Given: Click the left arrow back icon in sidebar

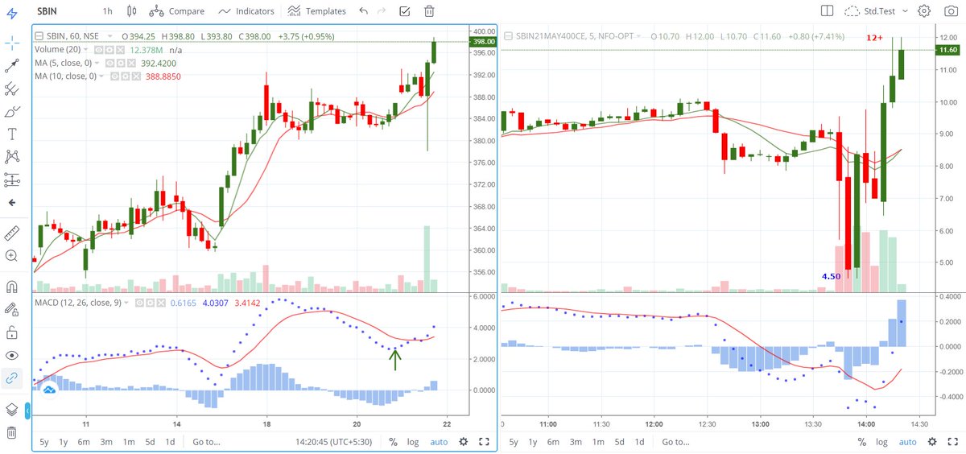Looking at the screenshot, I should 11,202.
